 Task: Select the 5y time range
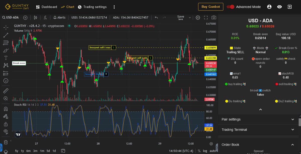[17, 151]
